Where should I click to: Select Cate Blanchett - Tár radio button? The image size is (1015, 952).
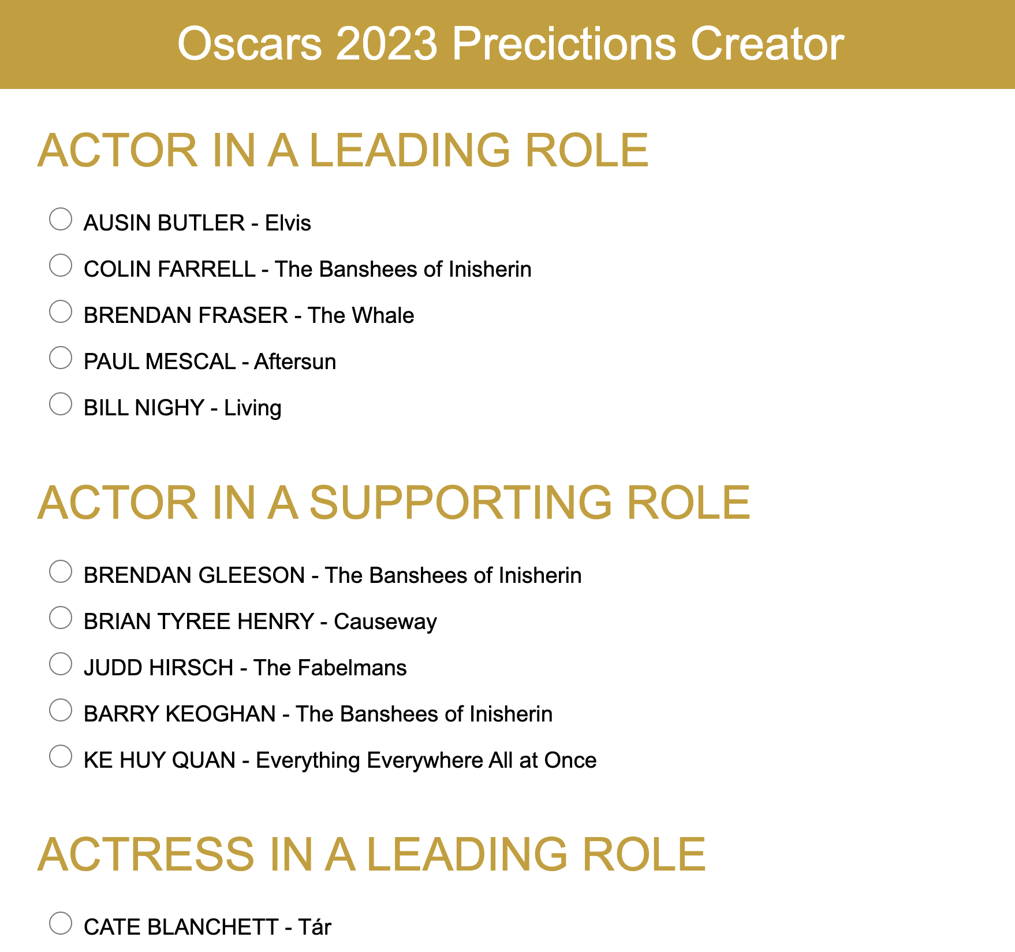click(x=61, y=923)
